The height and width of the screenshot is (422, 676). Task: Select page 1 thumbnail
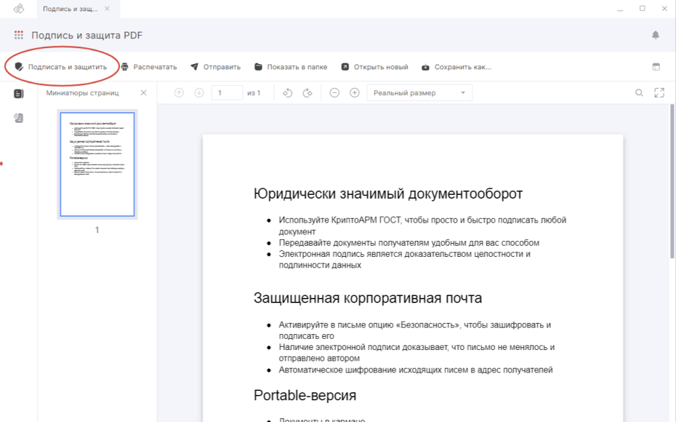click(x=98, y=164)
